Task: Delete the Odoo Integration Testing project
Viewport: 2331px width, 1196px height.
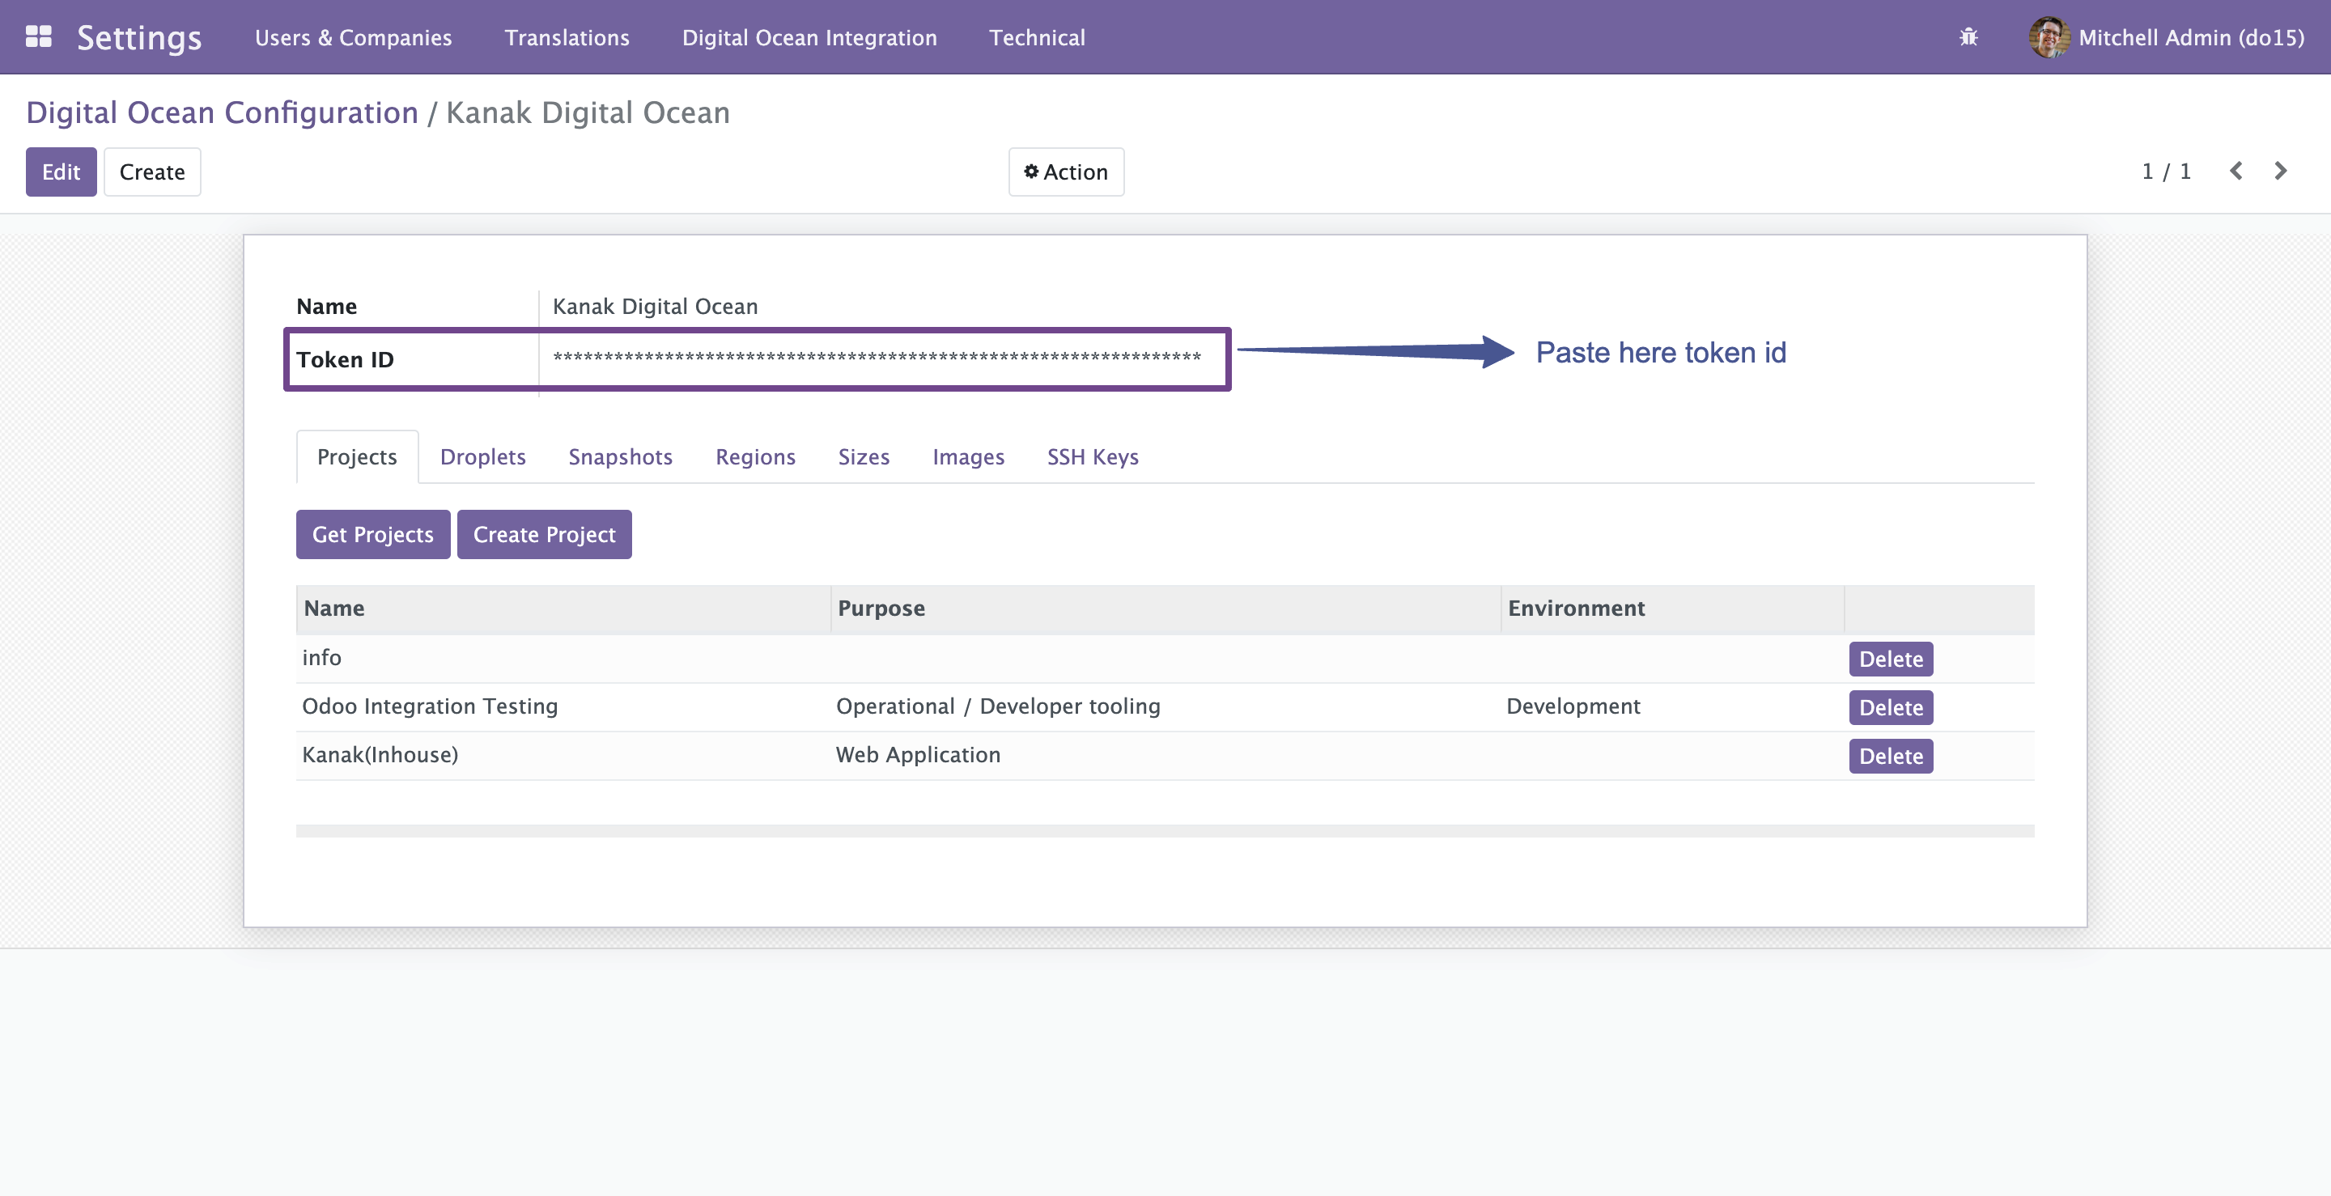Action: 1891,707
